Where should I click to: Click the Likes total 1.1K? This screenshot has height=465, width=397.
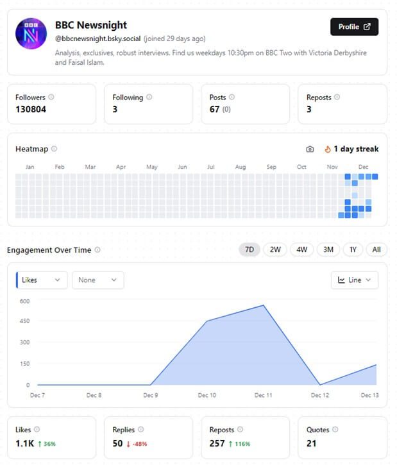click(24, 443)
